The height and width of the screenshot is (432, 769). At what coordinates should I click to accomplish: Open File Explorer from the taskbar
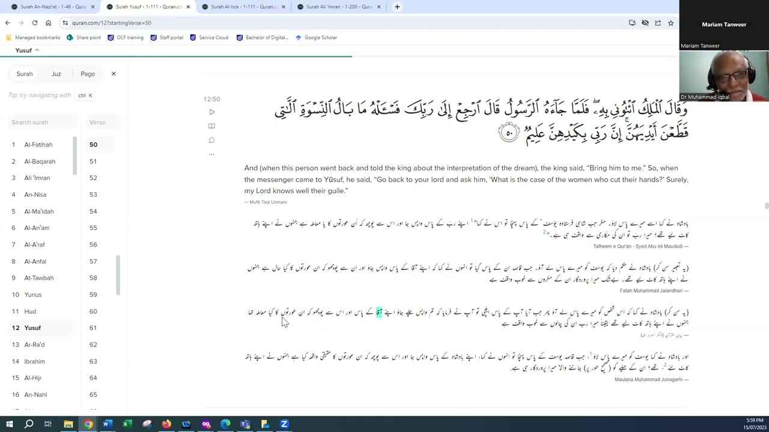68,424
